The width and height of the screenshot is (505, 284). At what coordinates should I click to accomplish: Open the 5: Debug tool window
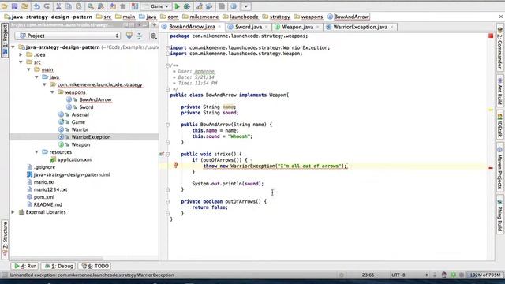tap(58, 267)
